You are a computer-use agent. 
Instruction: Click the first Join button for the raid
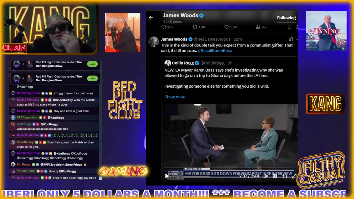click(x=92, y=64)
